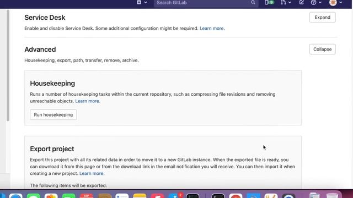Open Export project Learn more link

click(92, 173)
